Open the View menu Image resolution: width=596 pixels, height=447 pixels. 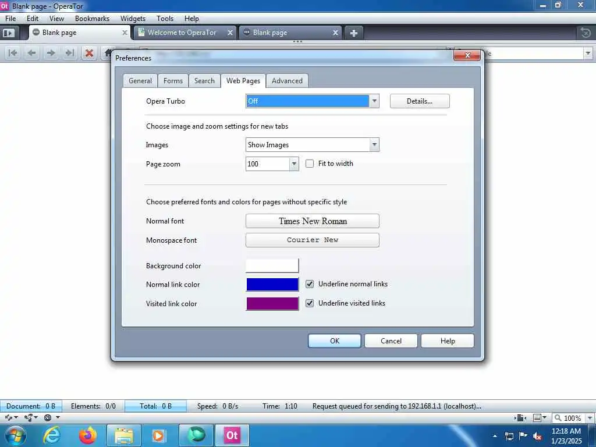(x=56, y=19)
